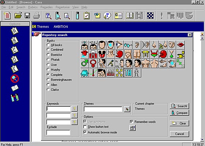The height and width of the screenshot is (146, 205).
Task: Click the crossed-out magnifier sidebar icon
Action: pyautogui.click(x=15, y=79)
